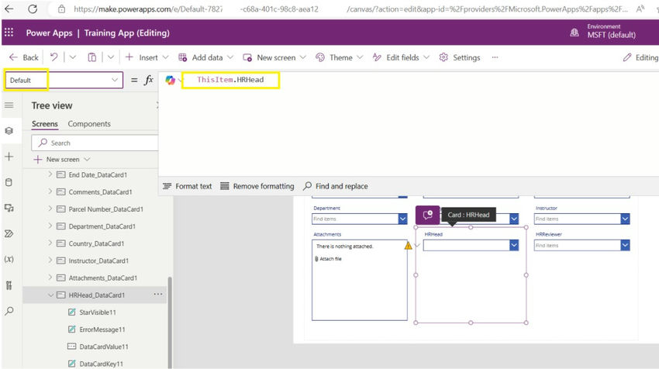Open the Department combo box arrow
659x369 pixels.
[402, 219]
